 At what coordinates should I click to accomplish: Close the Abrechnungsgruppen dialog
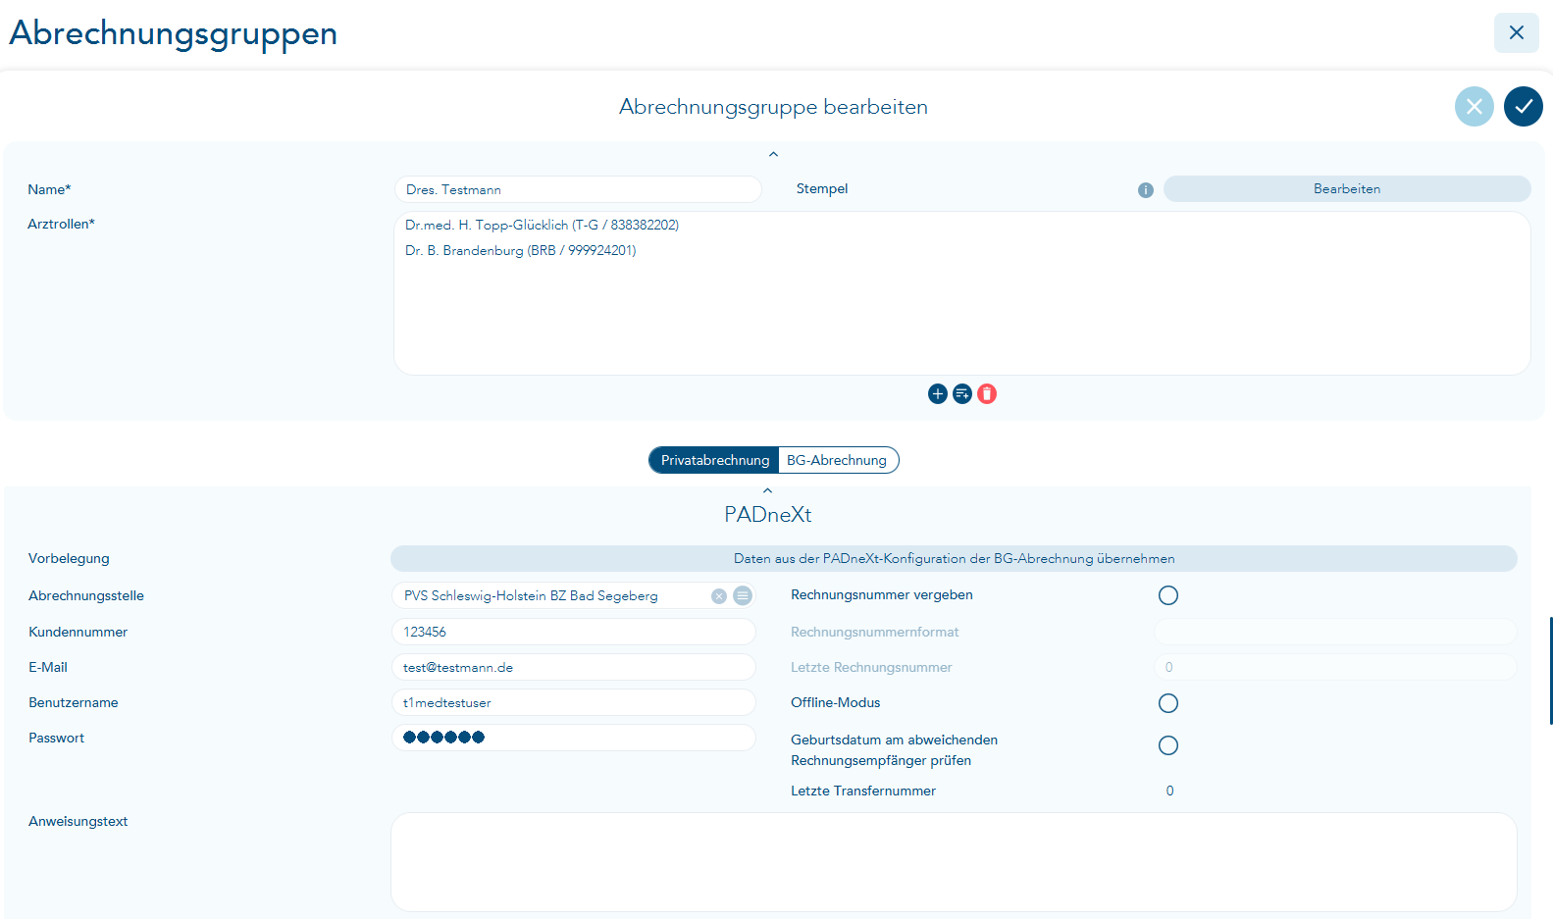pos(1516,32)
